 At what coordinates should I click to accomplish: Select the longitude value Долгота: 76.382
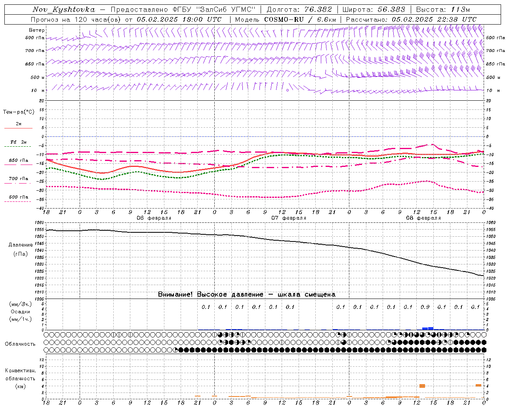(x=299, y=10)
